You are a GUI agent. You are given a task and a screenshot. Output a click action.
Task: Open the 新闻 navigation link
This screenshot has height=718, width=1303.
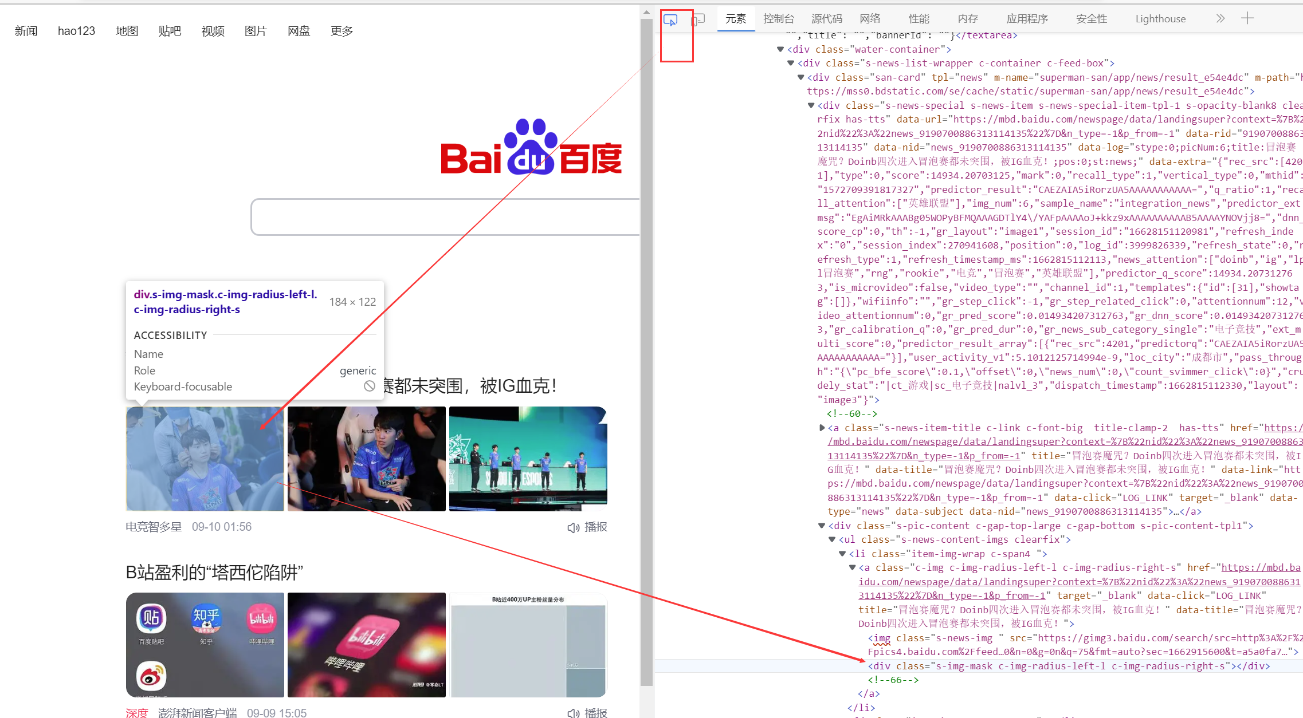pyautogui.click(x=26, y=31)
